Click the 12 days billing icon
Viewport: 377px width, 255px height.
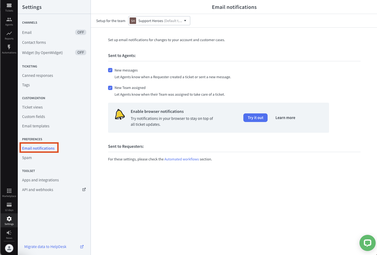click(x=9, y=206)
